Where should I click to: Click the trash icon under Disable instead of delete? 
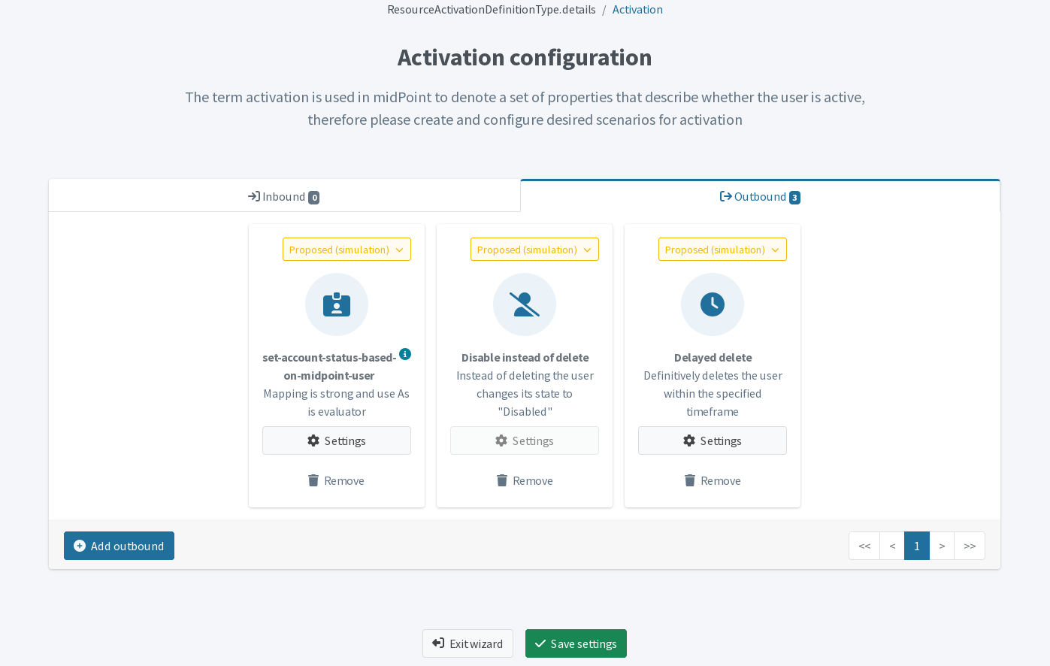502,480
